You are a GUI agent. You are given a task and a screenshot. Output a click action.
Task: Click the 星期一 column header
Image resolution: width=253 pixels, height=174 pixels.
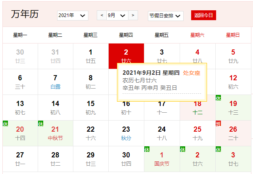point(20,35)
